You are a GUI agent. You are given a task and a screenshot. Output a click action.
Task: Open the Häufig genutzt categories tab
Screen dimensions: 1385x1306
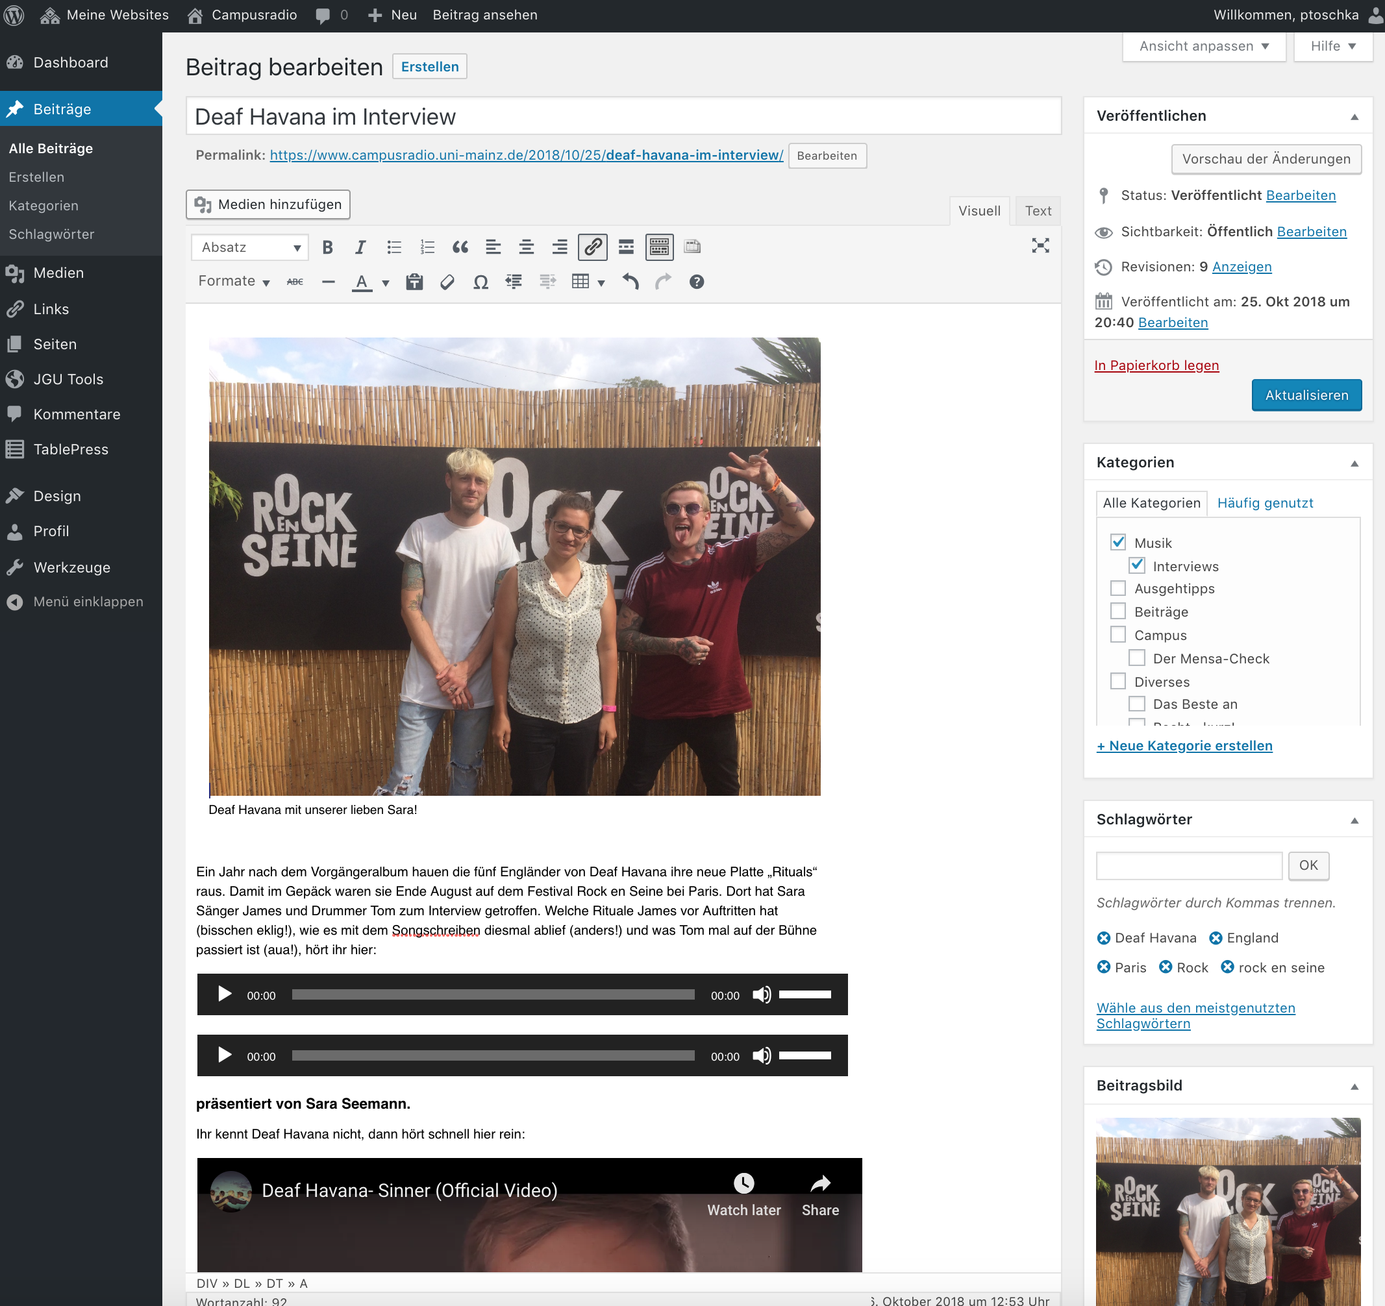(1264, 503)
